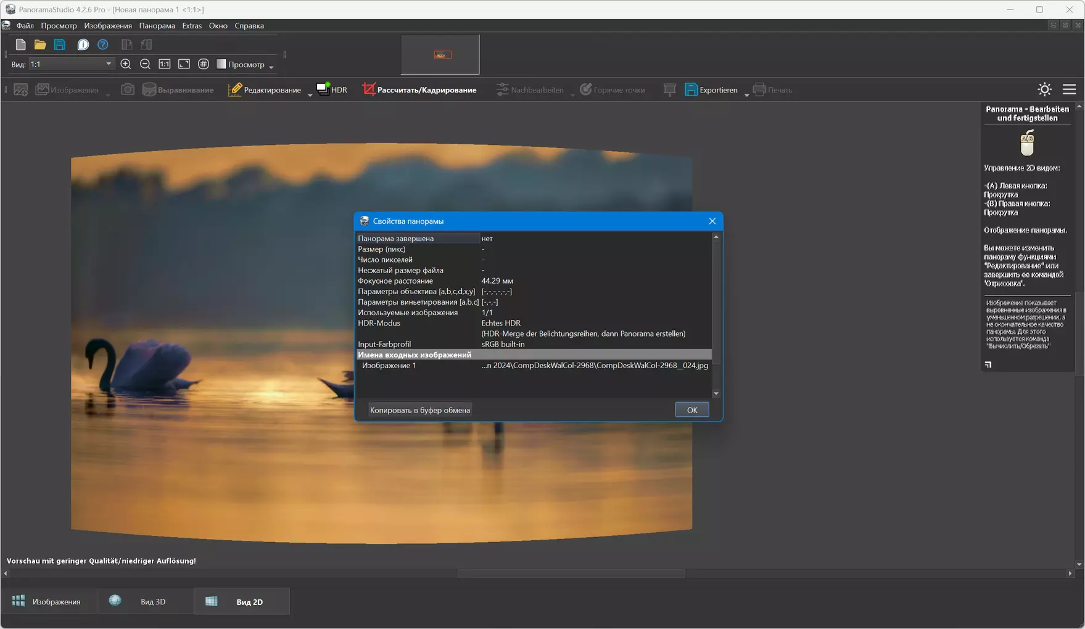1085x629 pixels.
Task: Open the Вид zoom level combo box
Action: (x=71, y=64)
